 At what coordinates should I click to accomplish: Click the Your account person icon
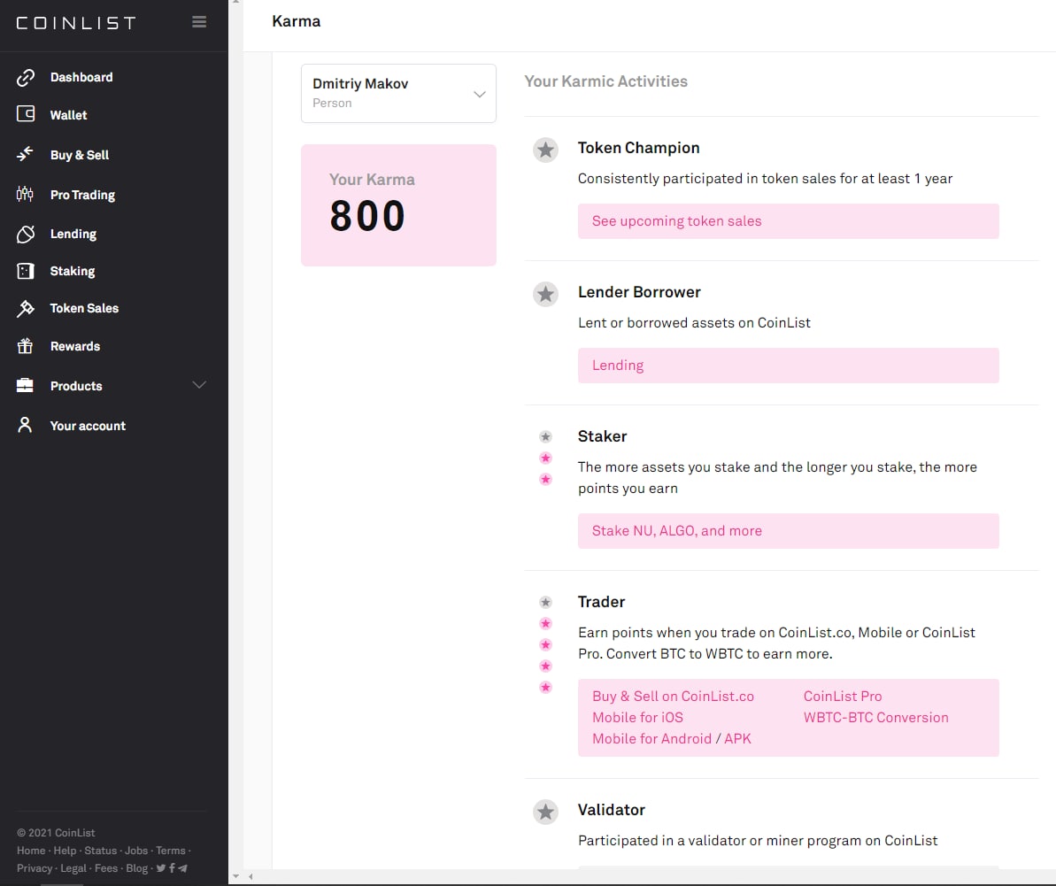click(25, 425)
